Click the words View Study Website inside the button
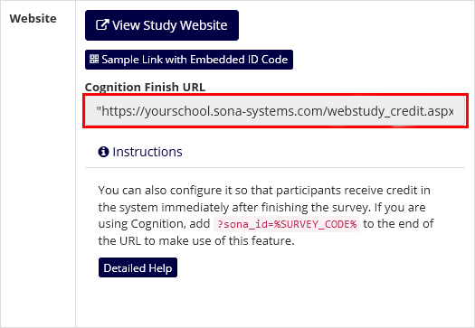This screenshot has height=328, width=475. [170, 25]
